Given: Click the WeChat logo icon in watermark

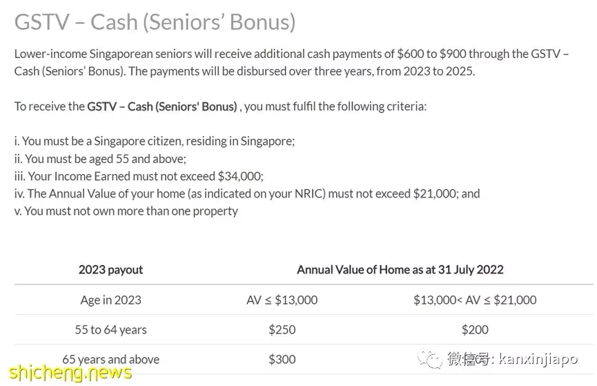Looking at the screenshot, I should tap(429, 358).
